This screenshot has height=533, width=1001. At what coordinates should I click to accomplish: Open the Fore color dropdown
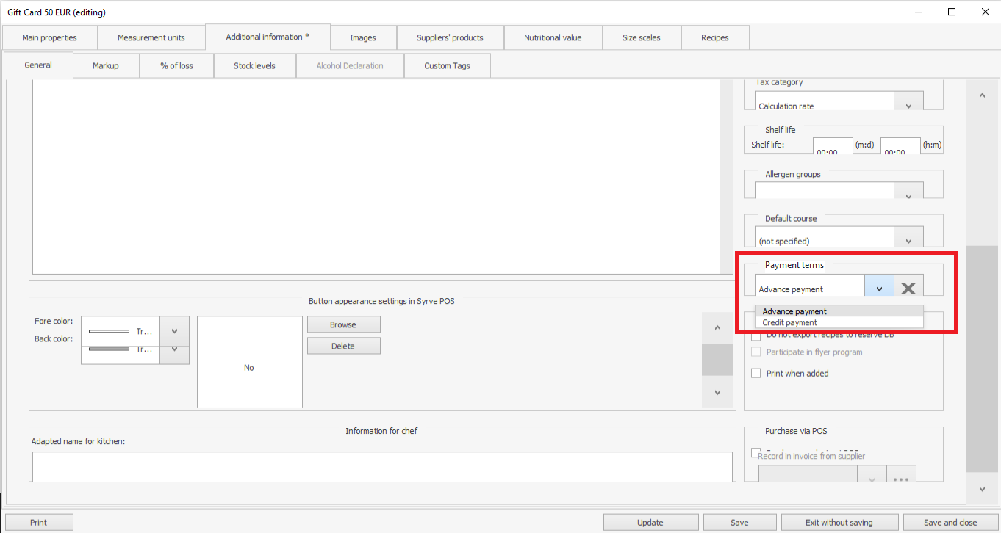pos(174,331)
